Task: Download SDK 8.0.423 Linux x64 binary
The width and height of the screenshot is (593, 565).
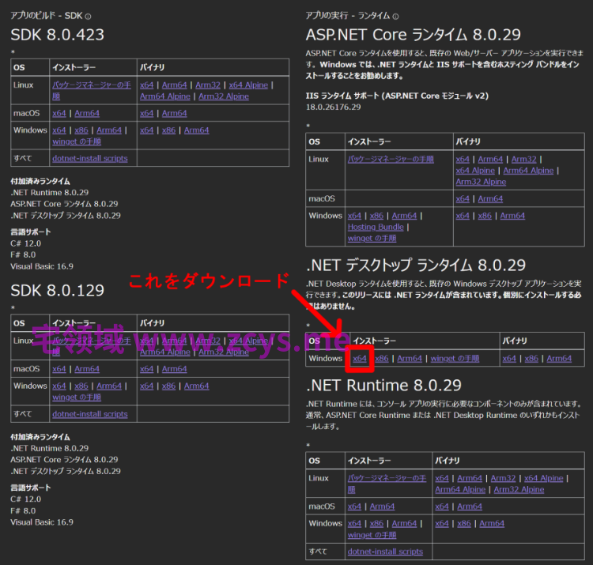Action: point(147,85)
